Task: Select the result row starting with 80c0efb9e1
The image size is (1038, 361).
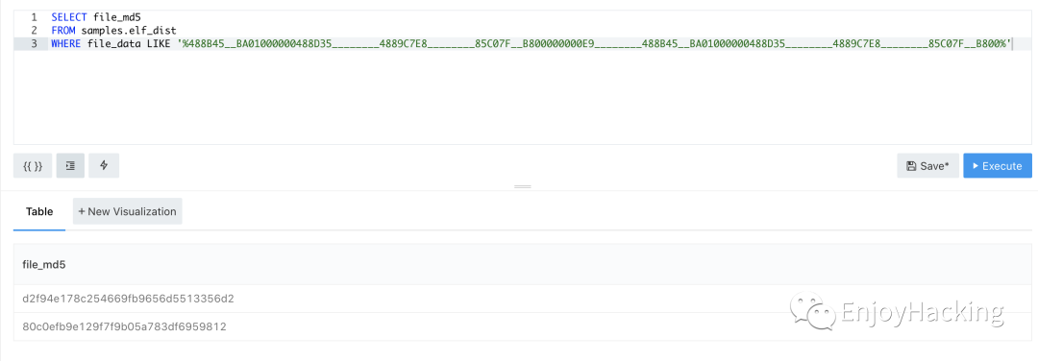Action: click(x=522, y=326)
